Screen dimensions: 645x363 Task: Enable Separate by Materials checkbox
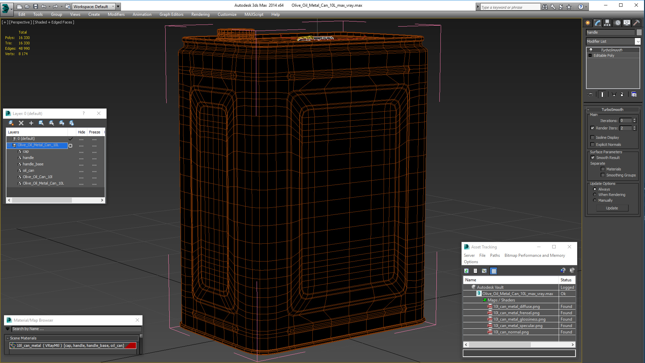pos(603,169)
